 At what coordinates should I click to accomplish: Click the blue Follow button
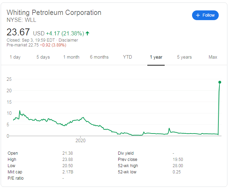pyautogui.click(x=205, y=15)
